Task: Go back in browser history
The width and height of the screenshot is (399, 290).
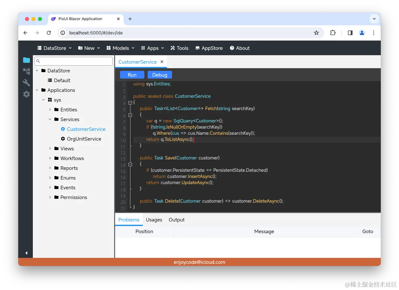Action: click(x=25, y=33)
